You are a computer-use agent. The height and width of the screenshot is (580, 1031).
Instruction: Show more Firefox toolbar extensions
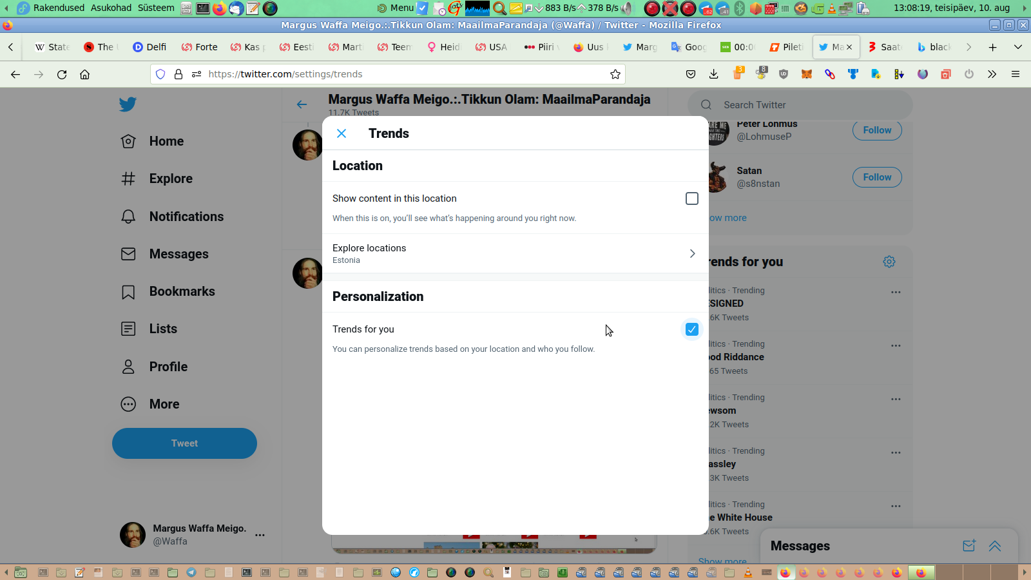992,74
